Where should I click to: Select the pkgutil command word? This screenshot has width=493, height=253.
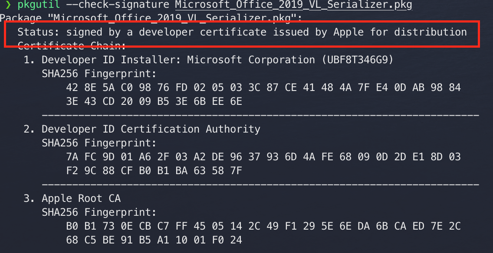tap(38, 5)
